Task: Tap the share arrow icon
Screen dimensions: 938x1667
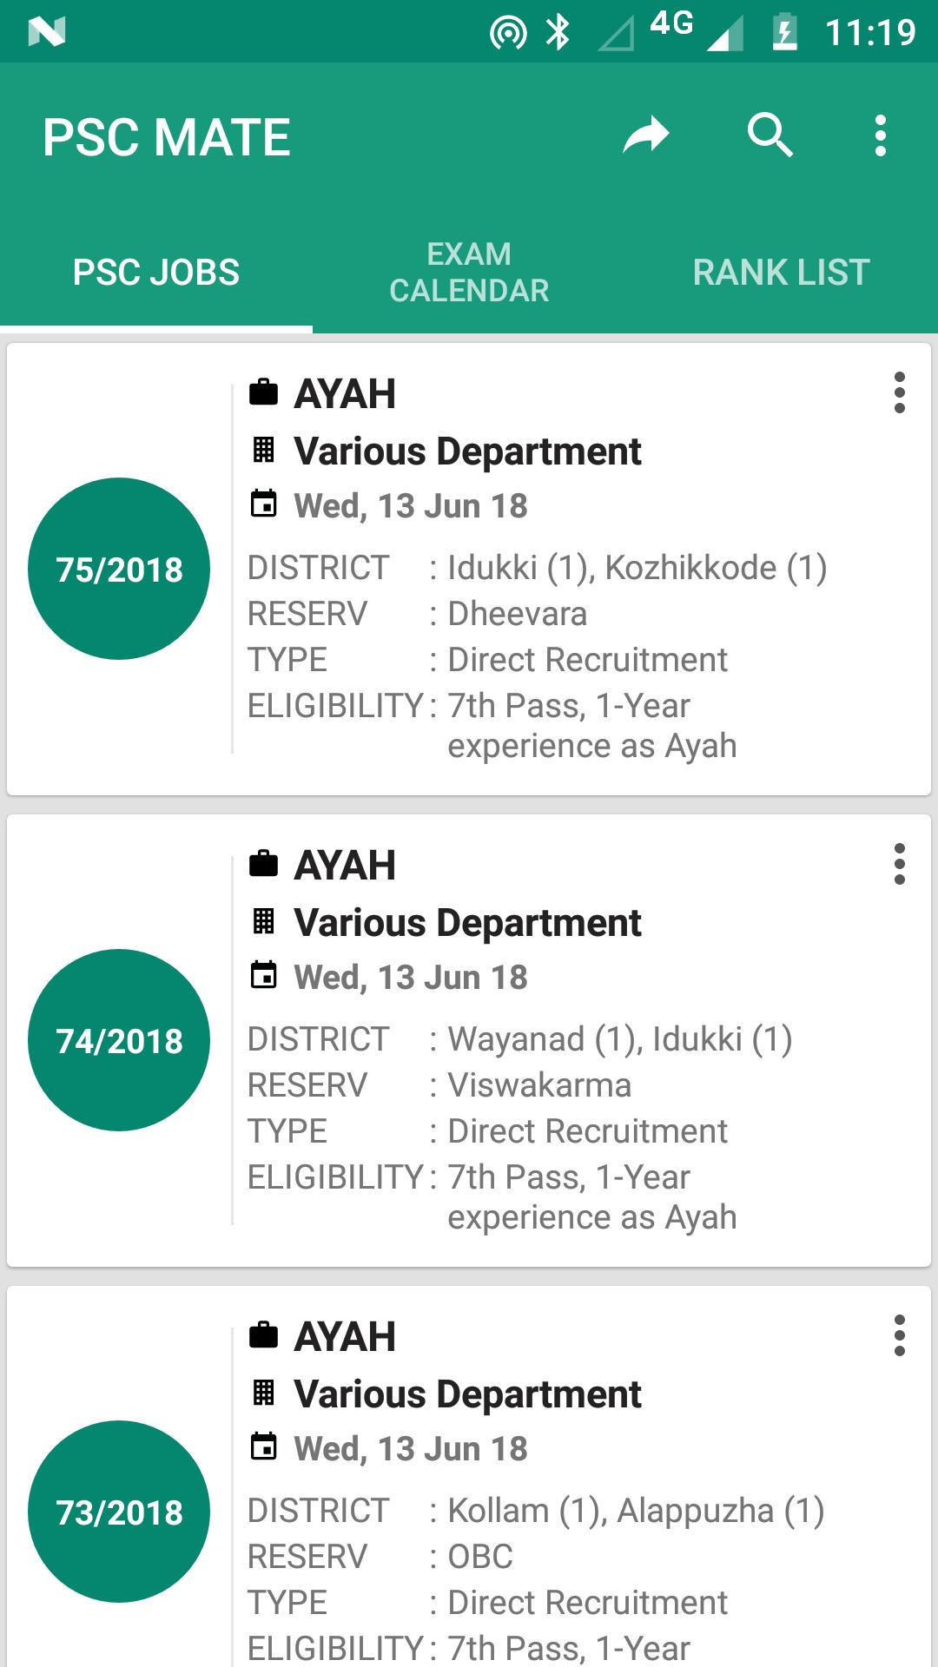Action: tap(646, 136)
